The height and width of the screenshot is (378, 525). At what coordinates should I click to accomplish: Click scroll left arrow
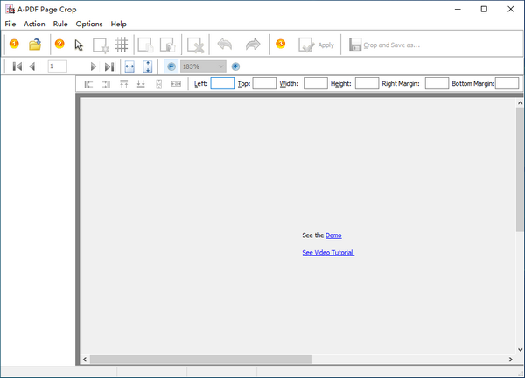[85, 360]
